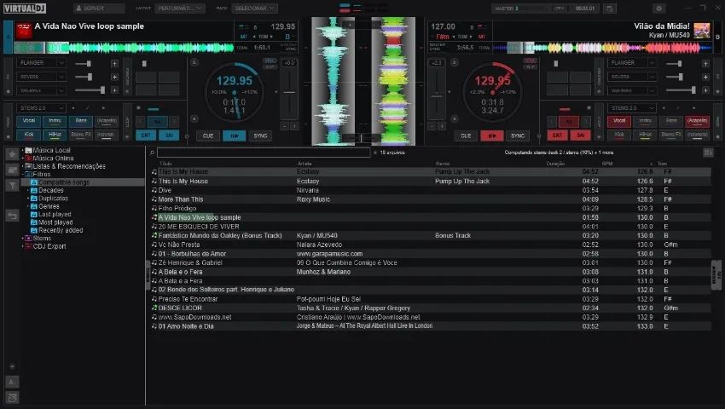The height and width of the screenshot is (409, 725).
Task: Click right deck pitch minus button
Action: [x=432, y=126]
